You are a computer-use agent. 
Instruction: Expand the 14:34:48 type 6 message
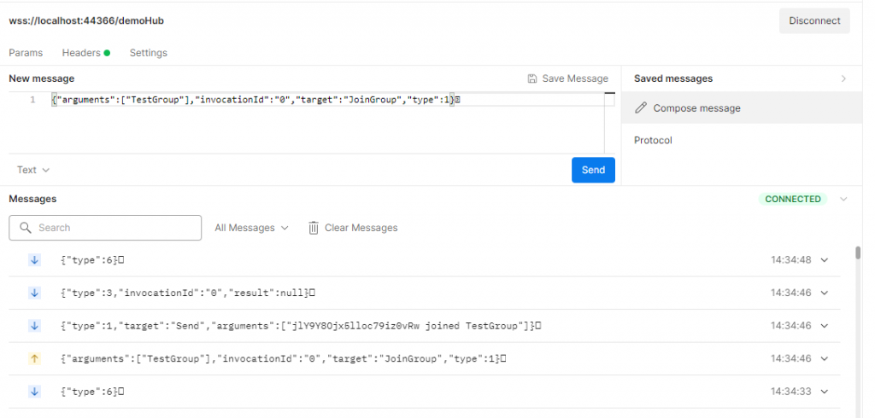[x=825, y=259]
